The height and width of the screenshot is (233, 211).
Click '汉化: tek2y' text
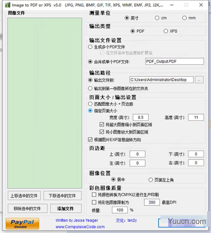126,220
